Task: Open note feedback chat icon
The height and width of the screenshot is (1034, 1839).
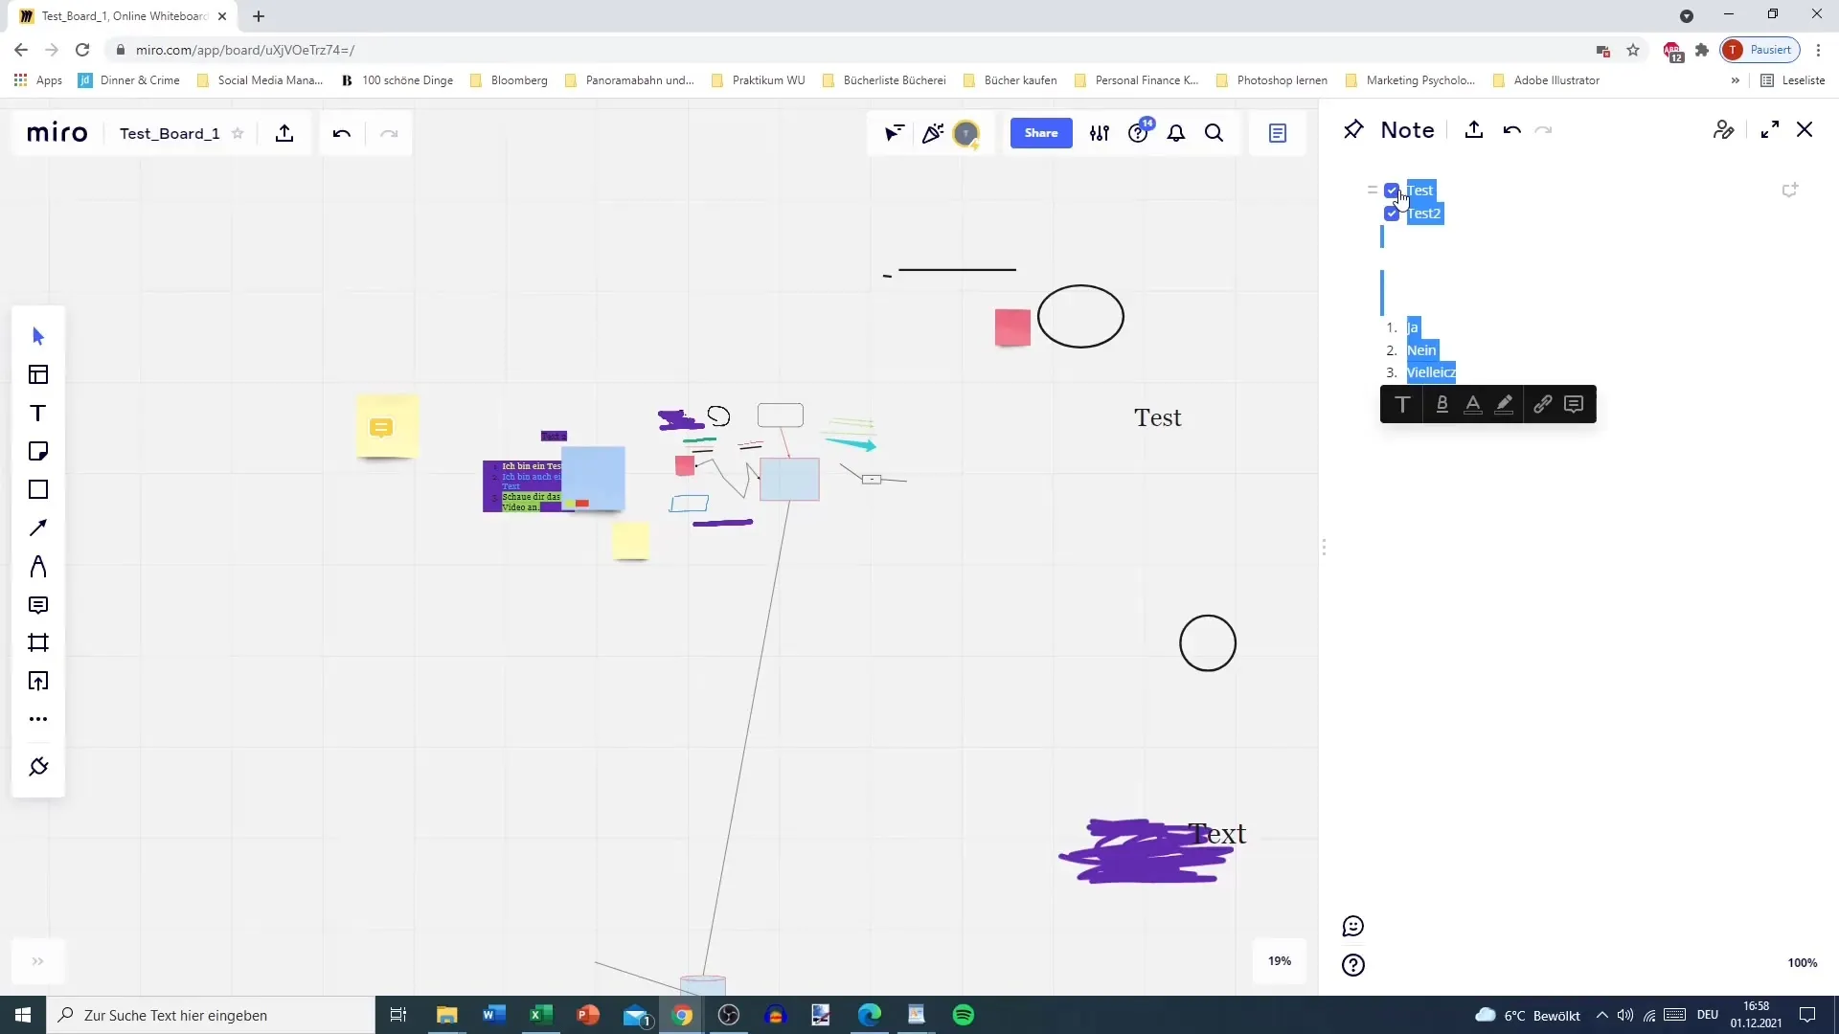Action: tap(1353, 926)
